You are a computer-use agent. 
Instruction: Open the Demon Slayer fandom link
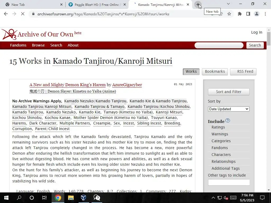pos(73,91)
